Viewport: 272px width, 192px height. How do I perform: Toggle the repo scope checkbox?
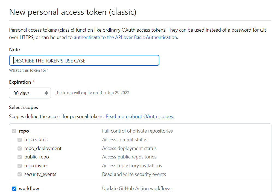pos(14,131)
